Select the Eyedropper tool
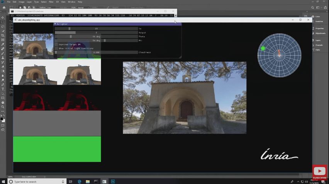 click(x=3, y=44)
